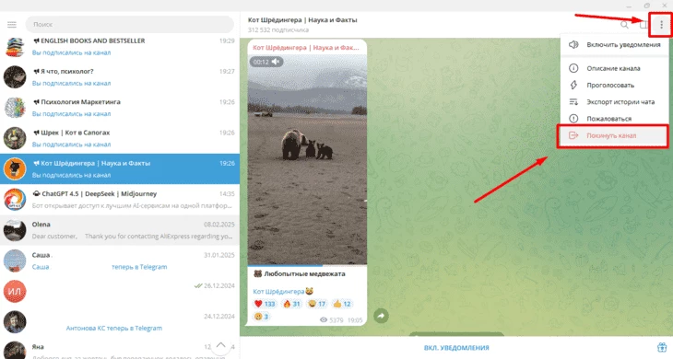The width and height of the screenshot is (673, 359).
Task: Toggle the fire reaction showing 31
Action: (291, 304)
